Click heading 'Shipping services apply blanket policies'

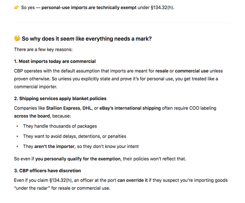click(x=60, y=99)
